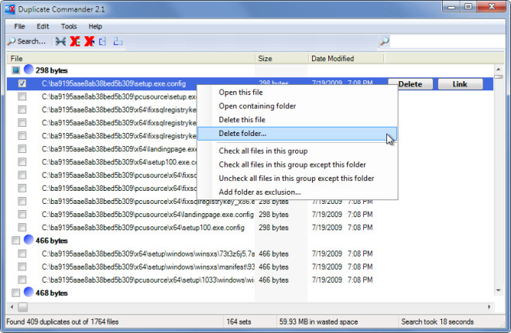Click the magnifier icon beside the filter box
The height and width of the screenshot is (333, 511).
tap(385, 41)
